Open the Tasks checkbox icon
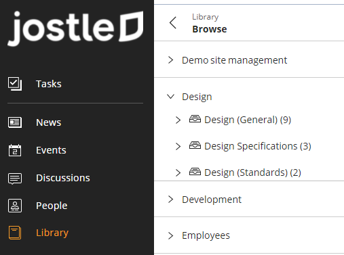 (15, 84)
